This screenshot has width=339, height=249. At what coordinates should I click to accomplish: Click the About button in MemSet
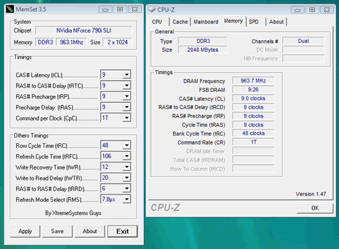(x=90, y=231)
